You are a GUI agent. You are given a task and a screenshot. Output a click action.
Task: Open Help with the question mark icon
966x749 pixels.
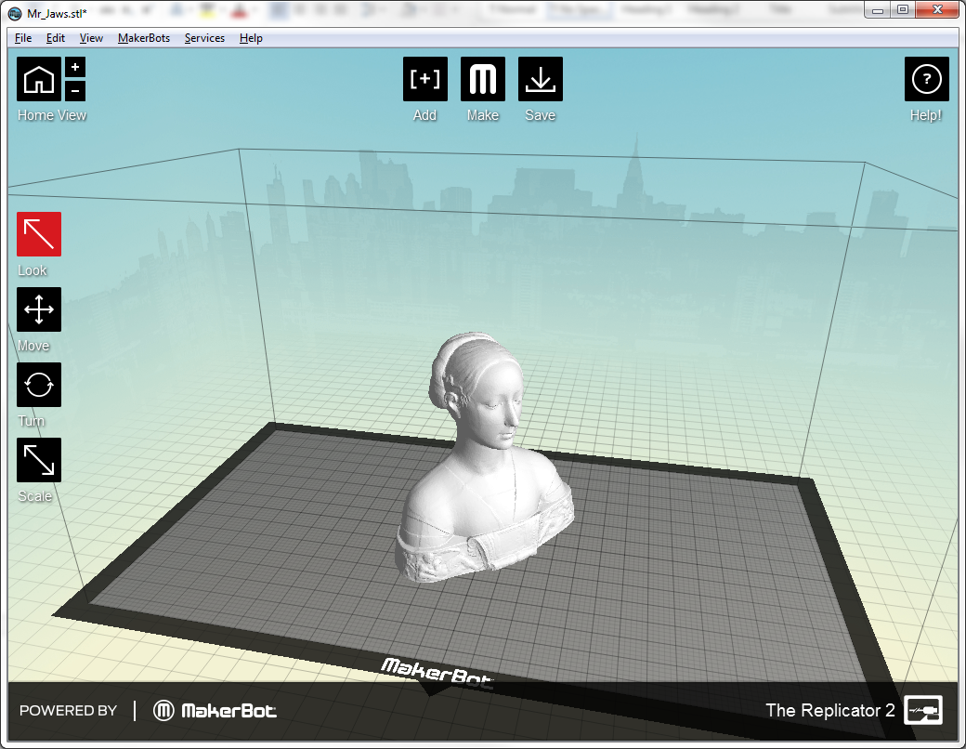click(926, 80)
